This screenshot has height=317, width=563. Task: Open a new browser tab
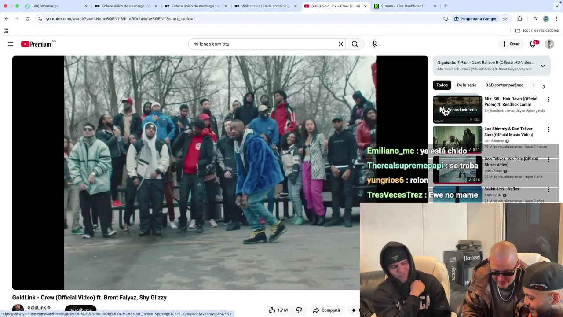point(446,6)
